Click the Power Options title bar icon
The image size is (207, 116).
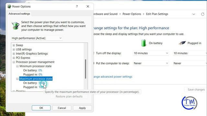[9, 6]
